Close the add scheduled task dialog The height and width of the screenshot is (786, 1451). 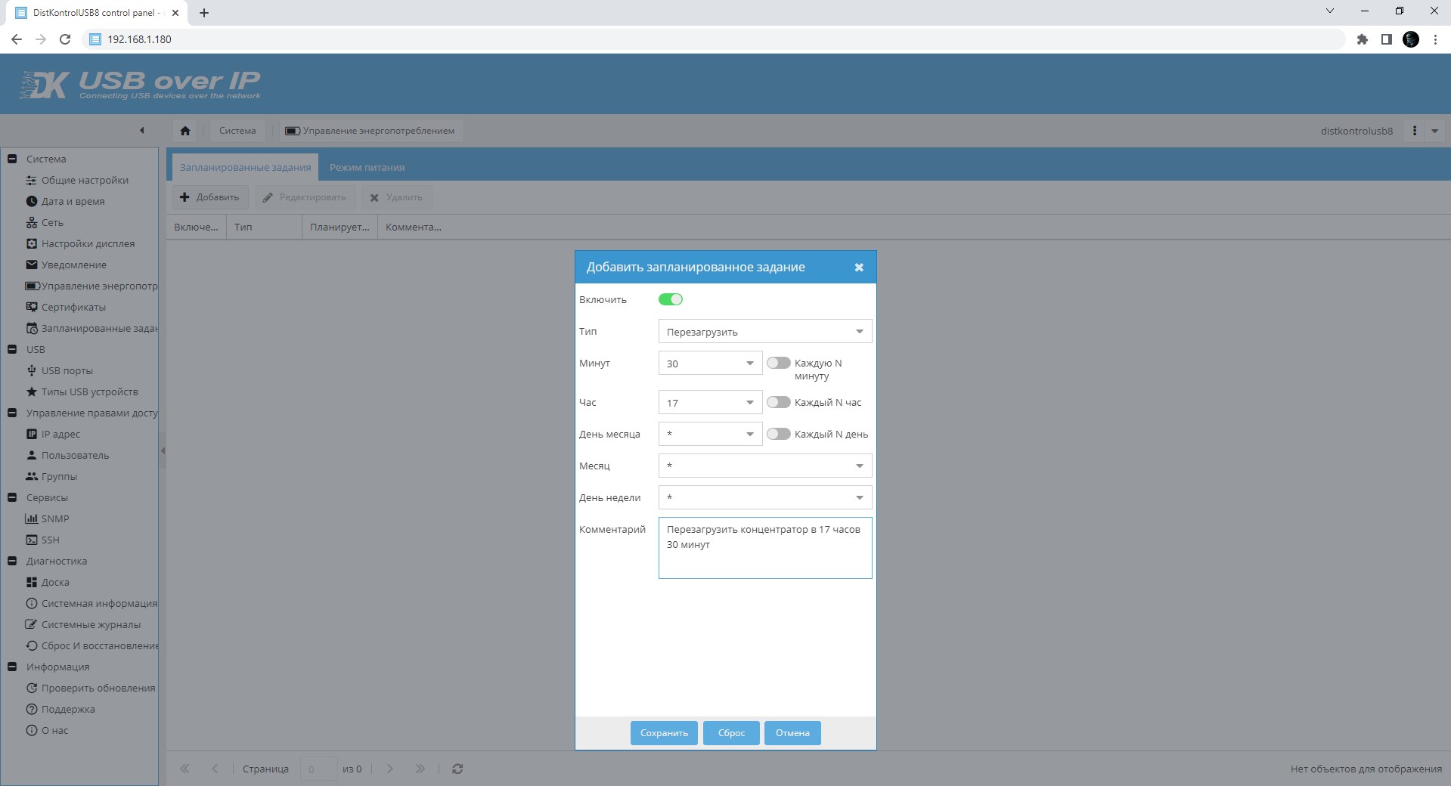[859, 268]
